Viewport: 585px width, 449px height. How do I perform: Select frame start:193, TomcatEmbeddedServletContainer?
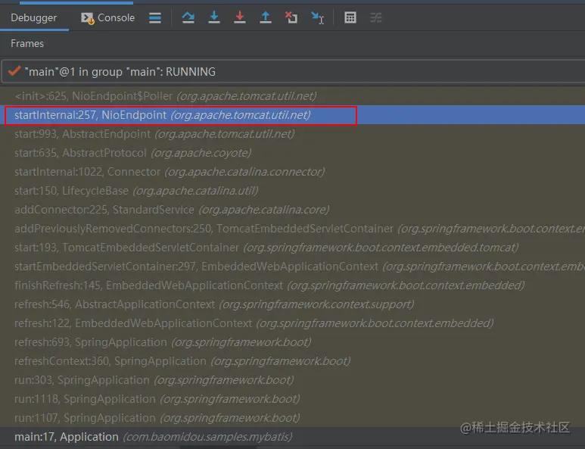click(292, 248)
